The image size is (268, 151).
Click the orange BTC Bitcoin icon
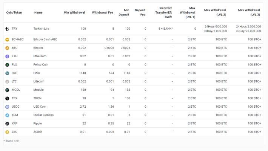7,48
